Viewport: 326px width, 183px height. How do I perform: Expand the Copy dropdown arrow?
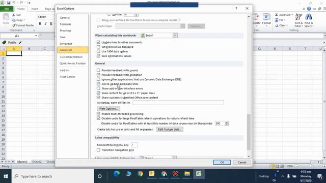tap(24, 20)
